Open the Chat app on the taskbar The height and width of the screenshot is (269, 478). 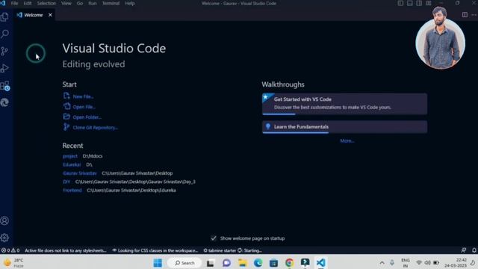pos(226,262)
